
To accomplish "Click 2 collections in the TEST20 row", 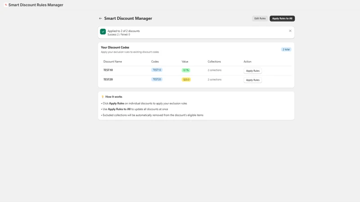I will point(215,79).
